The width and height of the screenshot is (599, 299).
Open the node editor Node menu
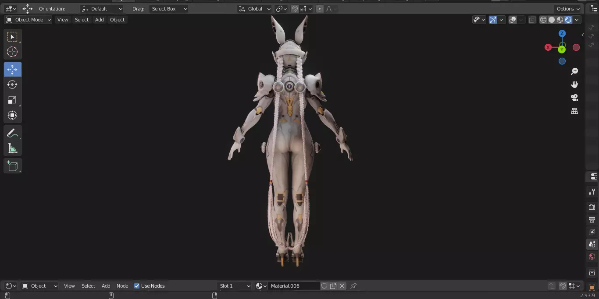(x=122, y=286)
